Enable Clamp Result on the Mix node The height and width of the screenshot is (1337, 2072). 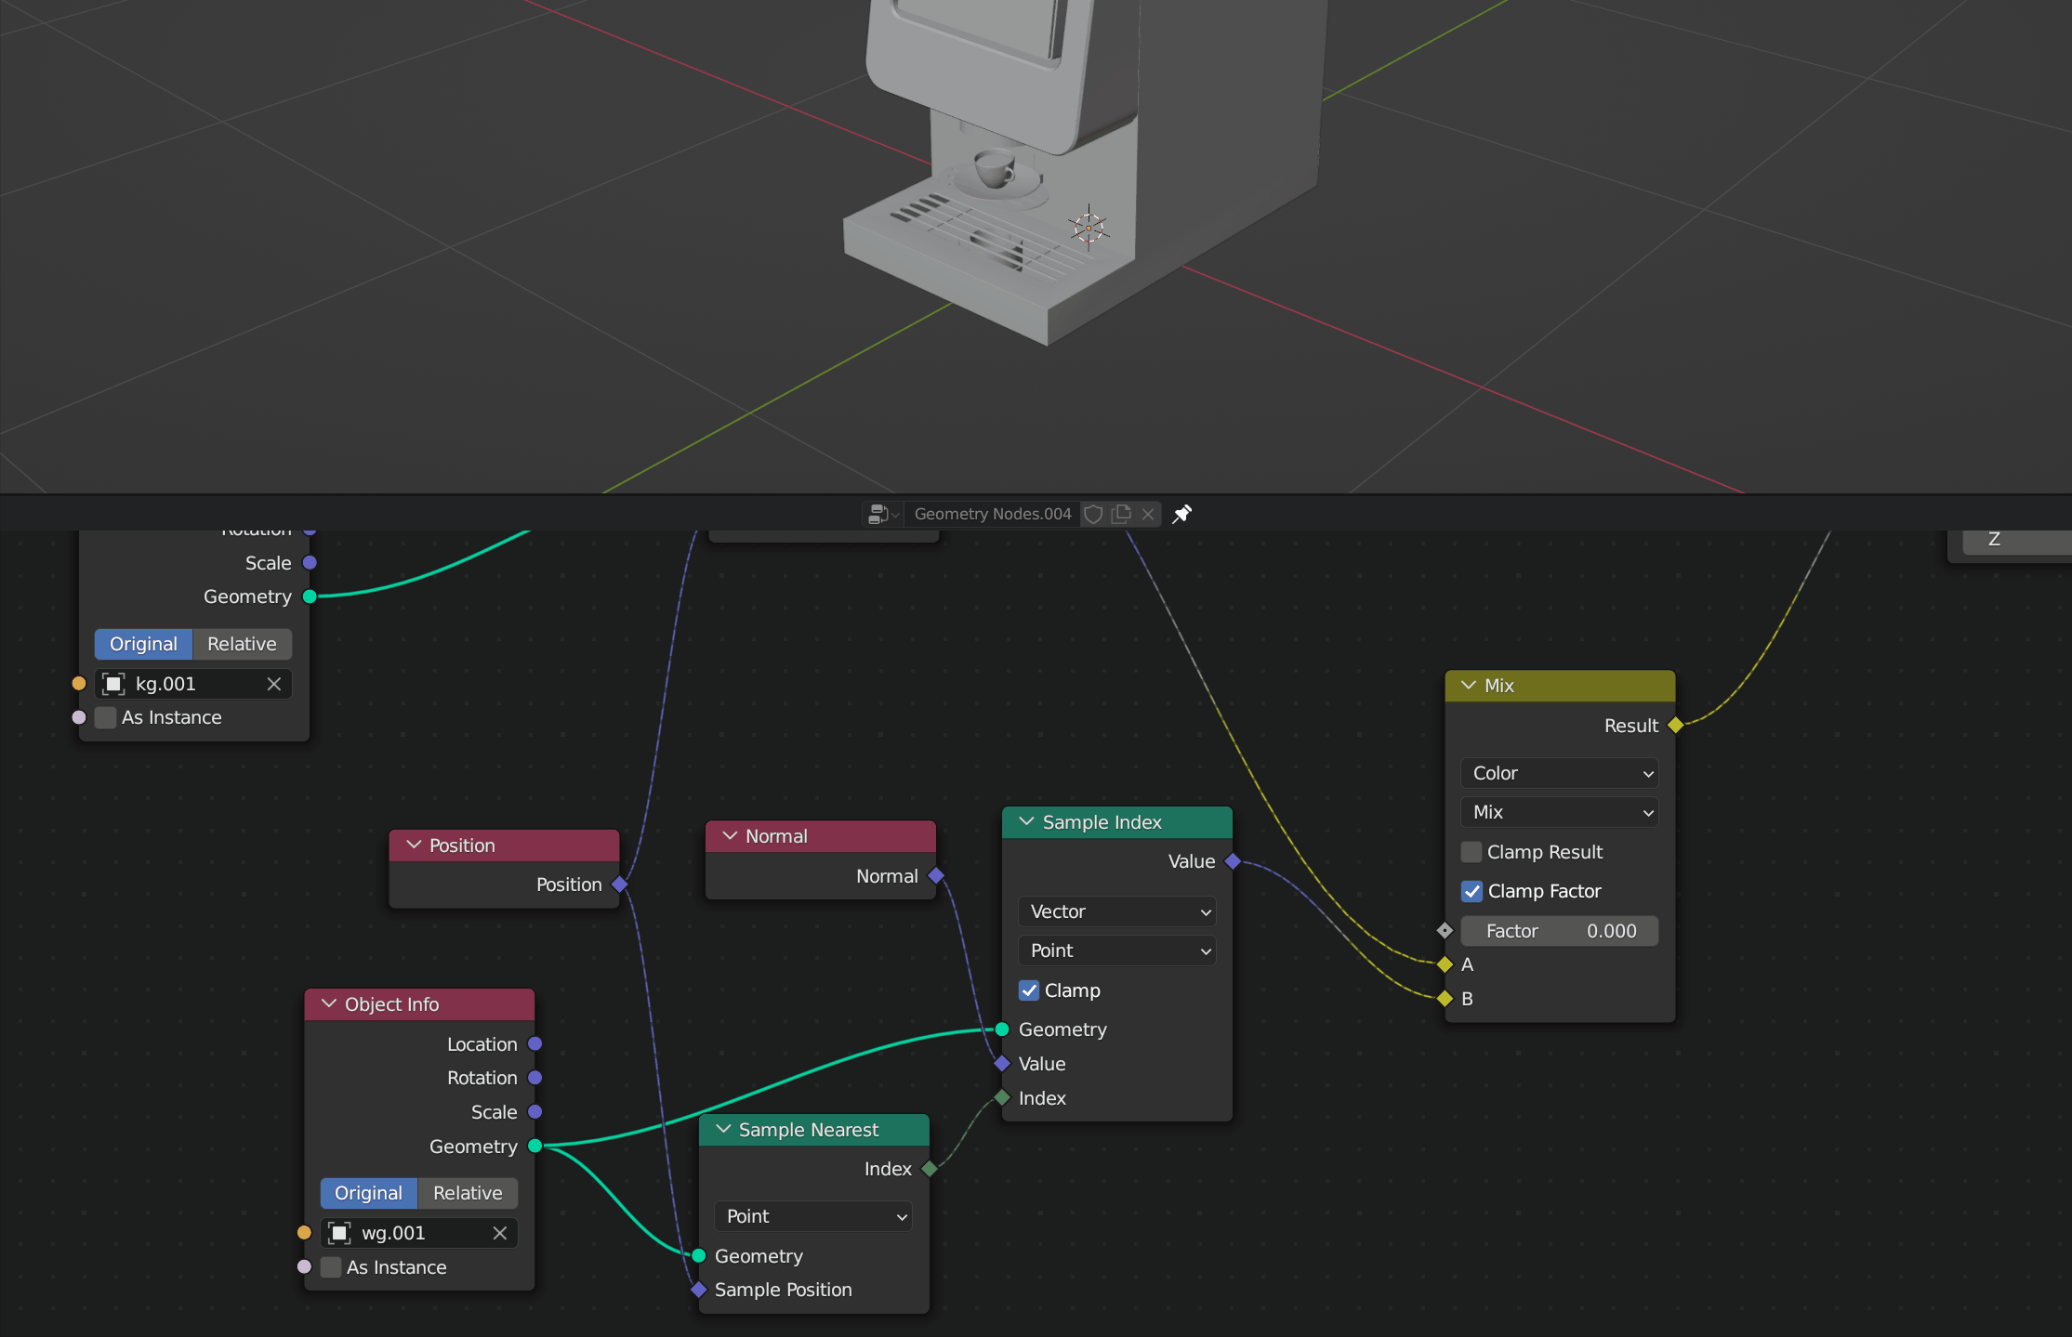tap(1472, 852)
